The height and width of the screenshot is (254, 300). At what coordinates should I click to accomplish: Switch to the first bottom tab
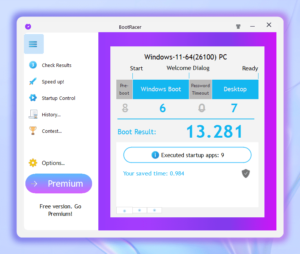(x=125, y=211)
